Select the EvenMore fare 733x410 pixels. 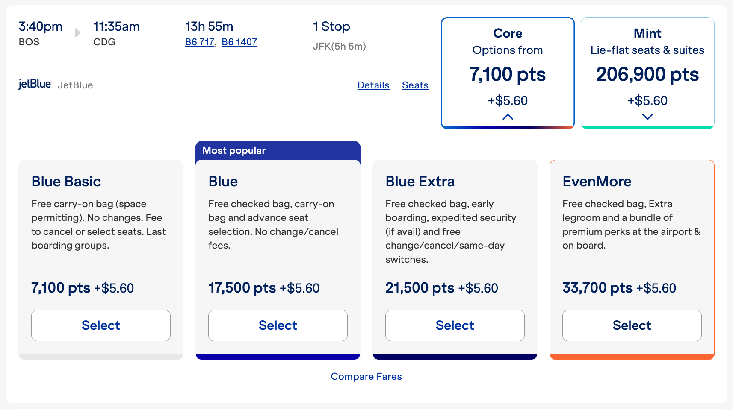coord(632,325)
